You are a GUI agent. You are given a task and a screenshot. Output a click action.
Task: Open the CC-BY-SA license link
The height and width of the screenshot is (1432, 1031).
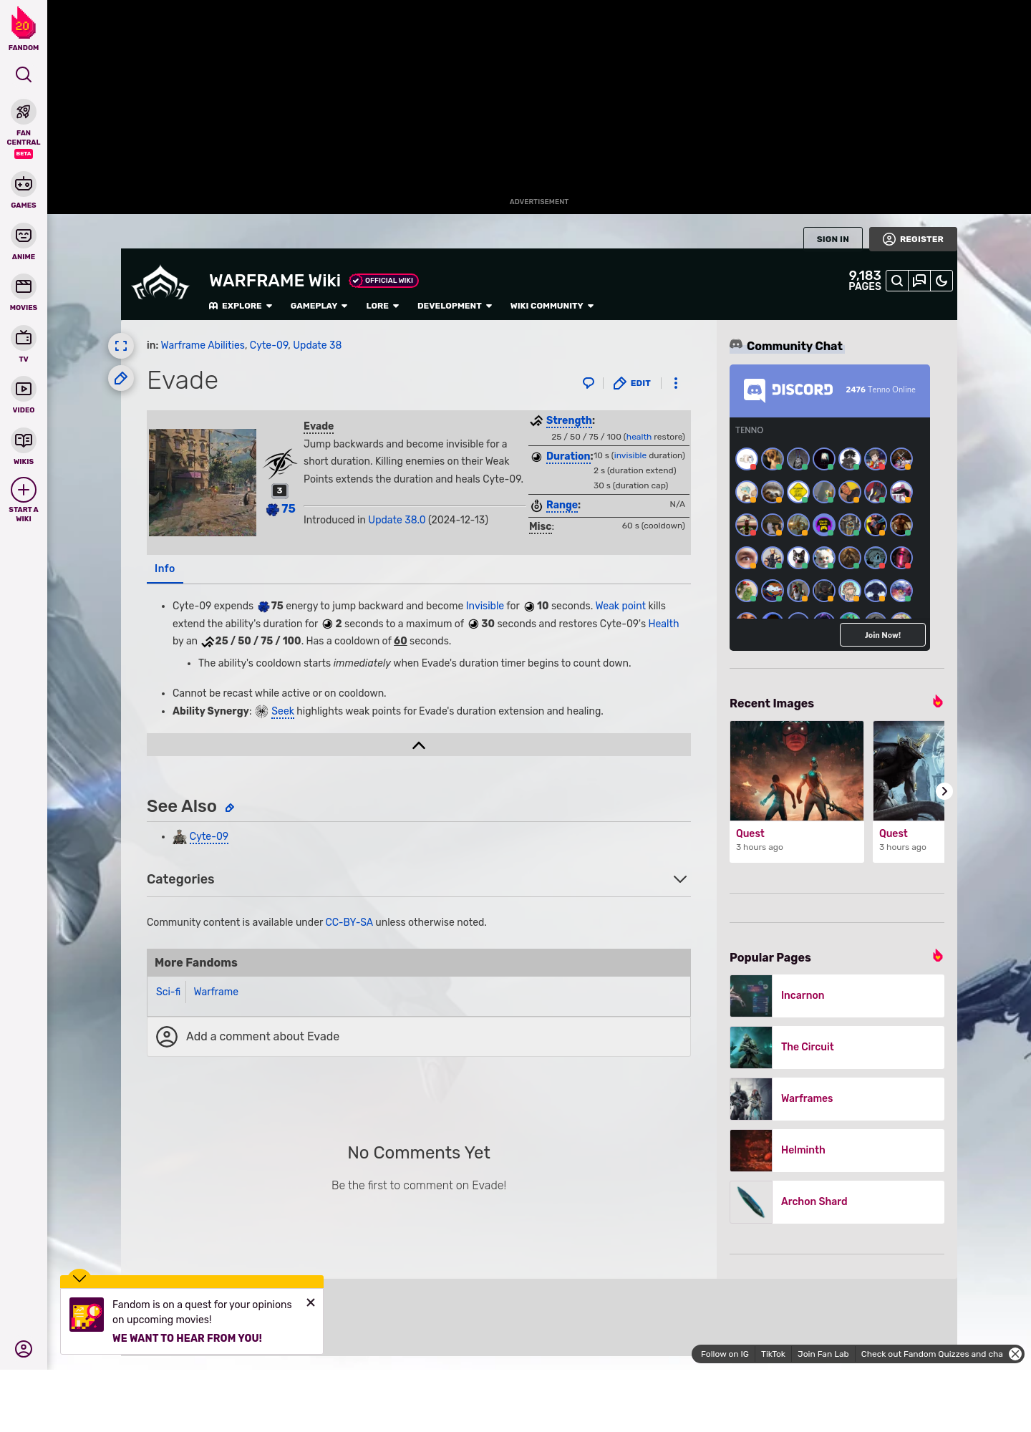(349, 922)
